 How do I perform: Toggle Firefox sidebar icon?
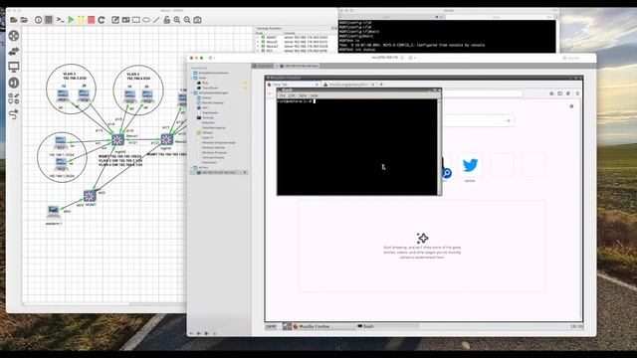(560, 93)
